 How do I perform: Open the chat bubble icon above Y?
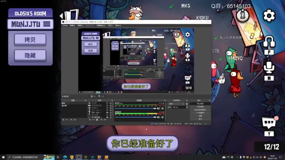[x=269, y=123]
